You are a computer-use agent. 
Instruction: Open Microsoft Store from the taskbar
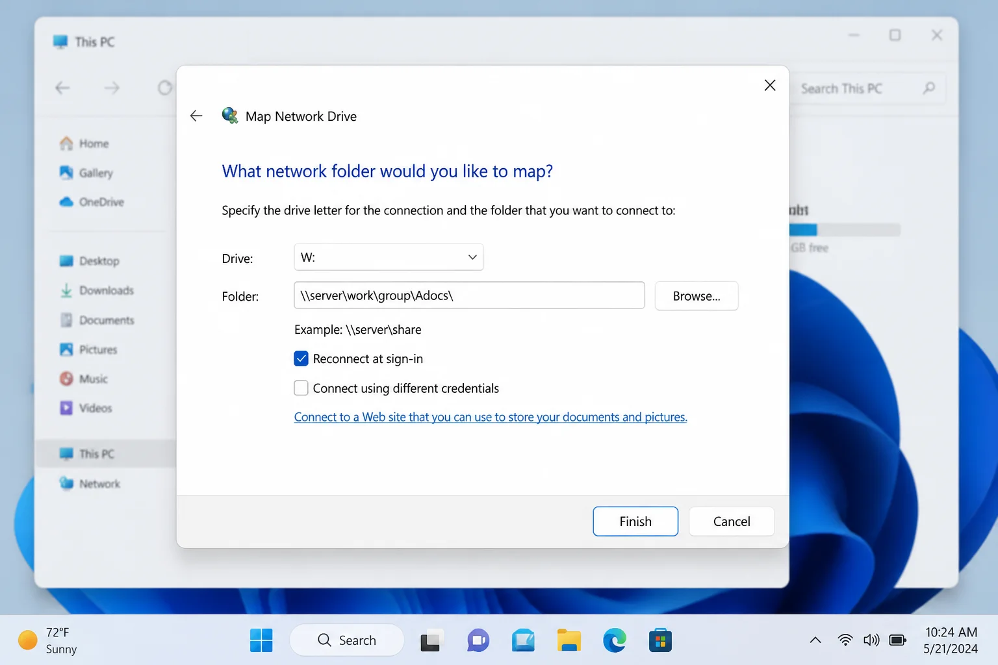(660, 641)
